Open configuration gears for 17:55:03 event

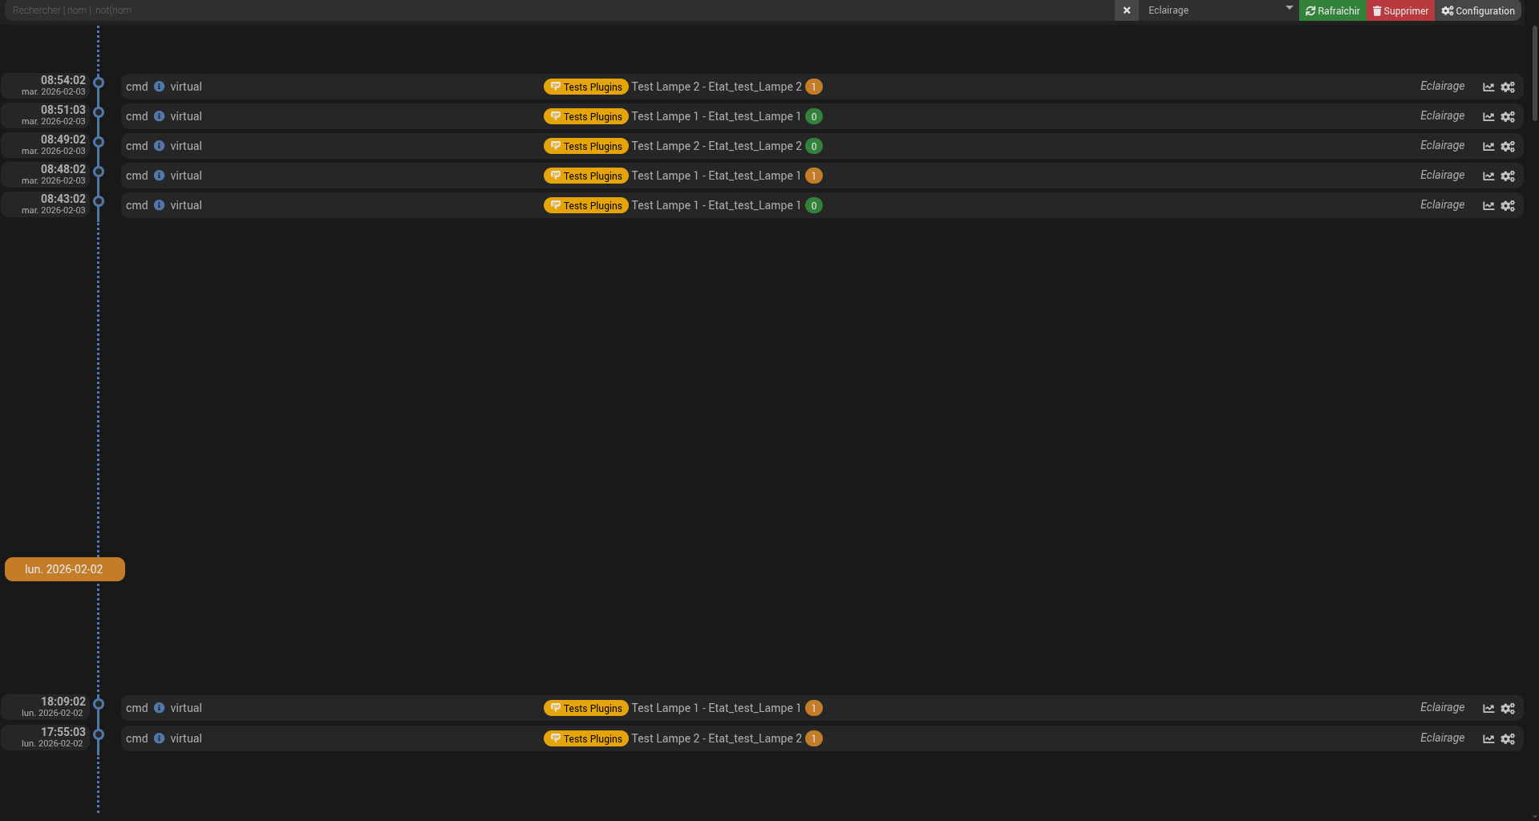pos(1508,739)
